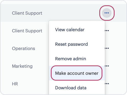The height and width of the screenshot is (95, 127).
Task: Transfer ownership with the highlighted menu entry
Action: [x=77, y=73]
